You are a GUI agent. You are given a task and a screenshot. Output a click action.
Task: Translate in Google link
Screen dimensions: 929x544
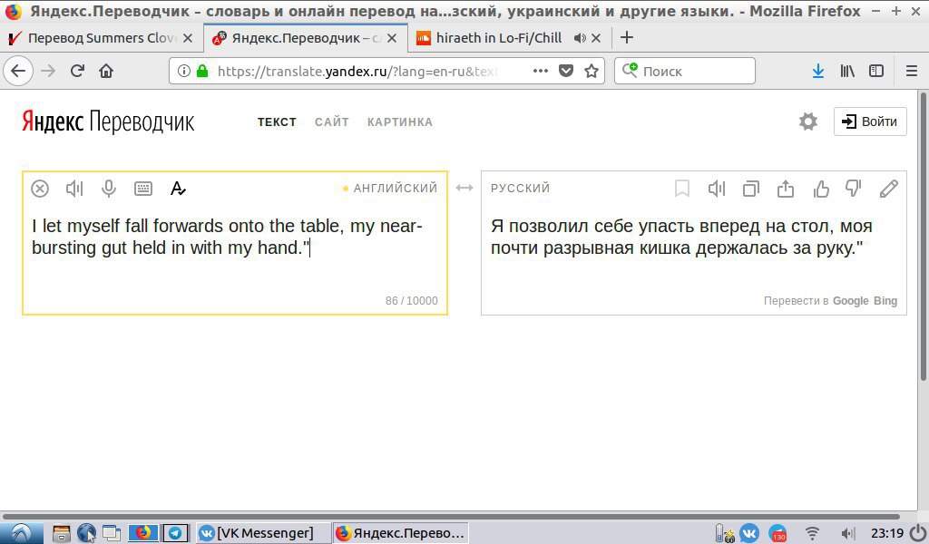pos(850,301)
